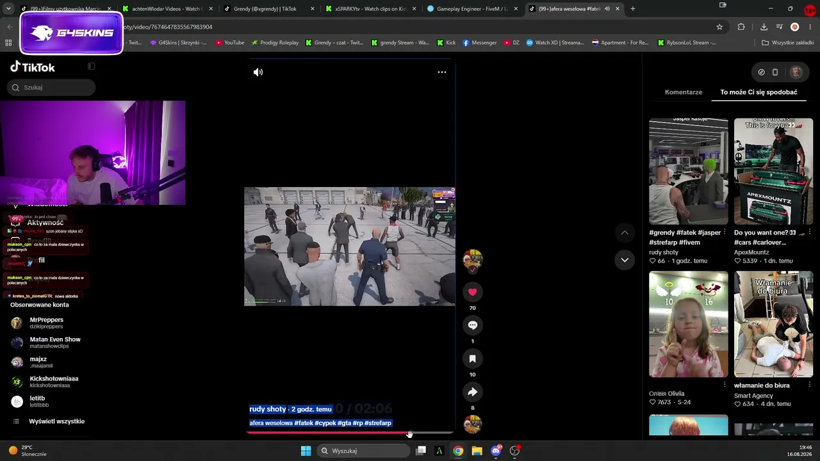Switch to achtenWlodar Videos browser tab
The width and height of the screenshot is (820, 461).
click(x=167, y=9)
